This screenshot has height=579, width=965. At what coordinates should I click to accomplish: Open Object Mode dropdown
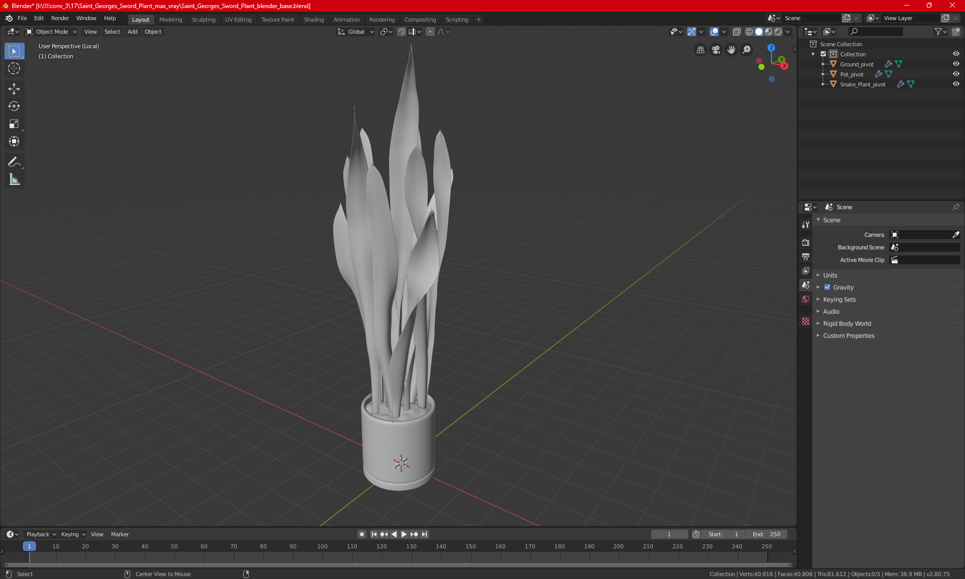51,32
